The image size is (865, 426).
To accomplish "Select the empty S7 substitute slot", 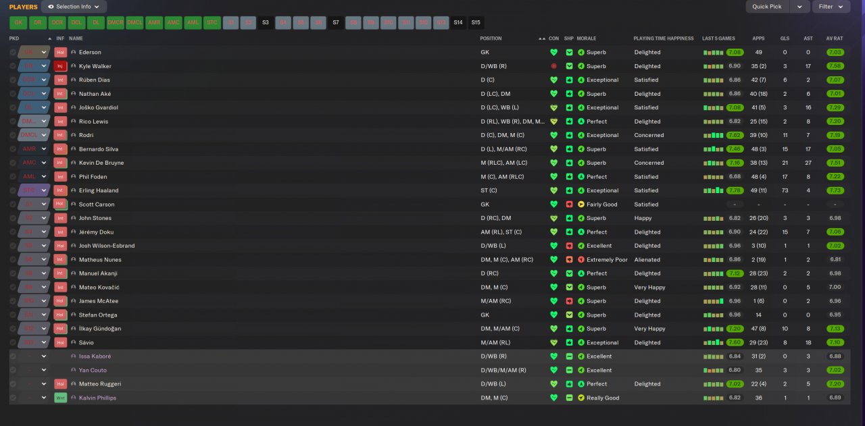I will pos(336,22).
